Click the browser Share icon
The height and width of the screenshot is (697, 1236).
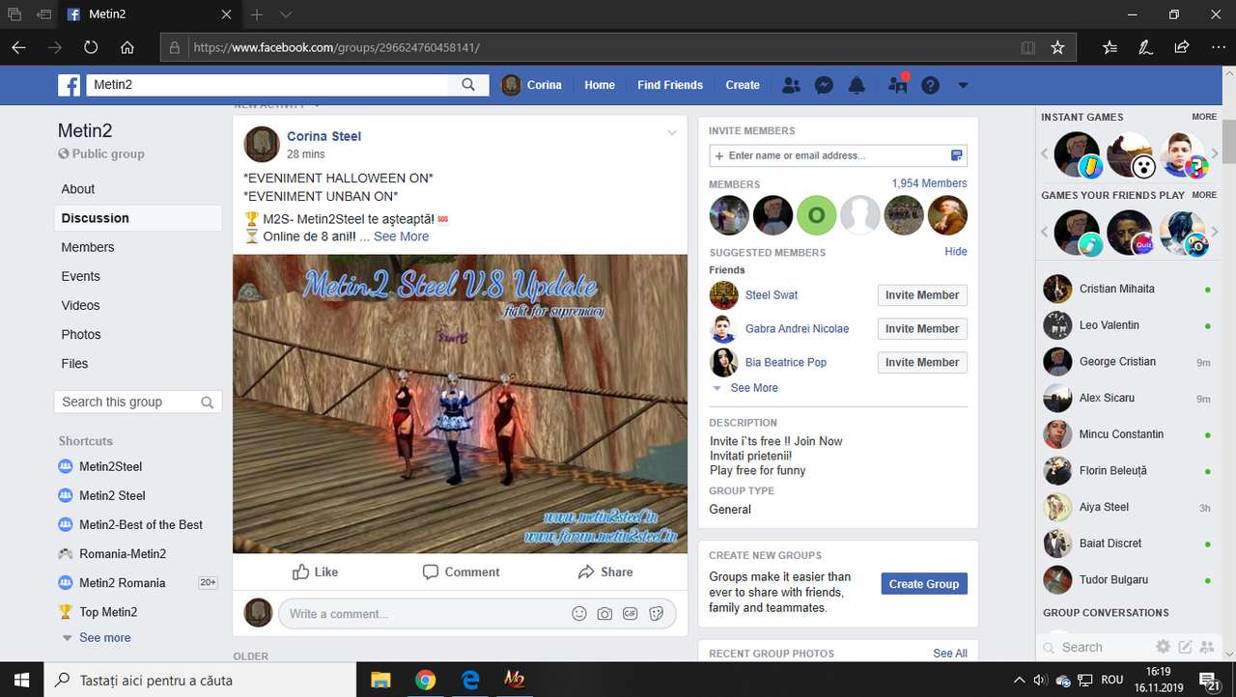[x=1181, y=46]
